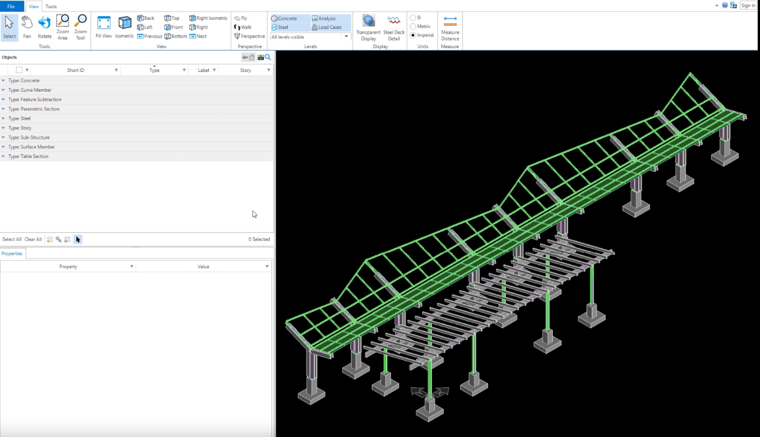The height and width of the screenshot is (437, 760).
Task: Open Steel Deck Detail display
Action: [394, 28]
